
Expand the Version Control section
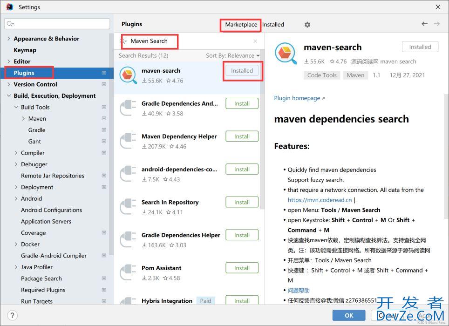pos(8,84)
